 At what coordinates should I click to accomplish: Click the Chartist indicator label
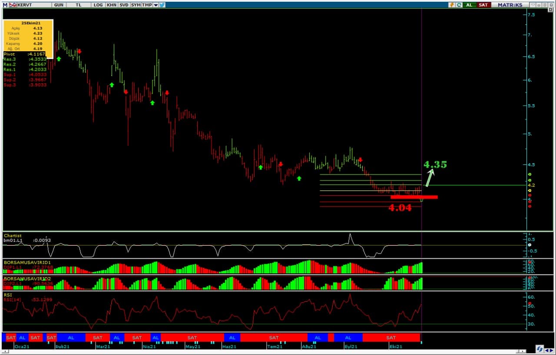(13, 236)
